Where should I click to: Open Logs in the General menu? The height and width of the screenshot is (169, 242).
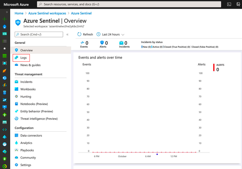point(23,58)
